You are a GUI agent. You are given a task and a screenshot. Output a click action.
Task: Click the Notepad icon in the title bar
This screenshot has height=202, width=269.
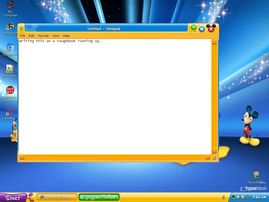tap(21, 28)
